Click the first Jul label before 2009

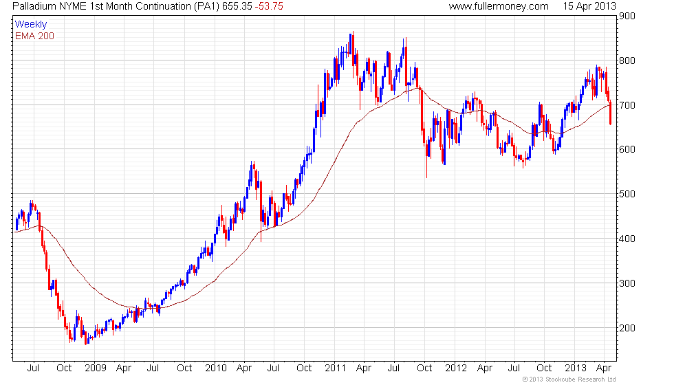click(x=33, y=368)
